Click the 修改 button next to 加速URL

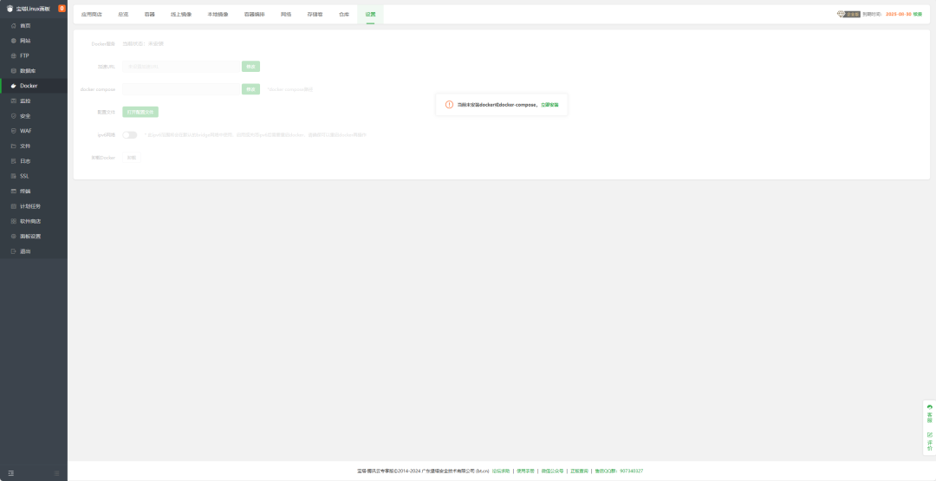point(250,67)
